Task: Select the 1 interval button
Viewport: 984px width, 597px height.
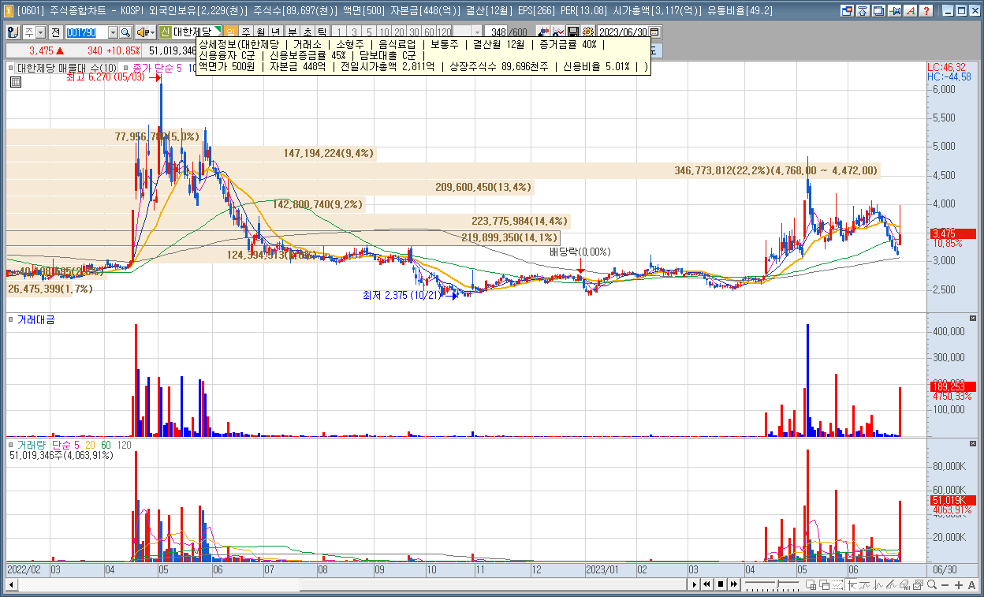Action: [339, 32]
